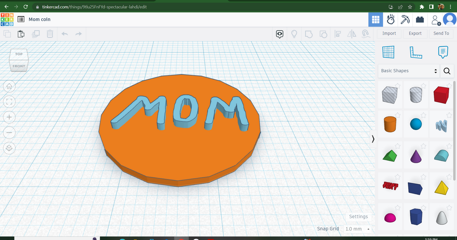Undo the last action
The image size is (457, 240).
pos(64,34)
